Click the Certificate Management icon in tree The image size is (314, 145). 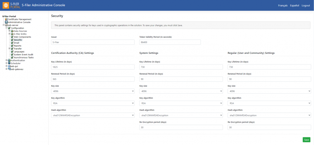coord(6,19)
